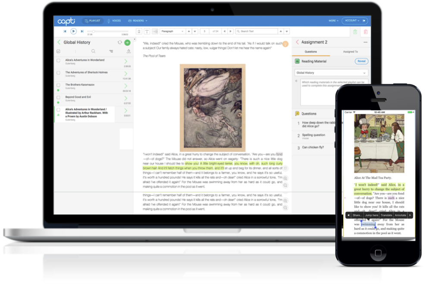The image size is (426, 287).
Task: Click the Pool of Tears illustration
Action: coord(213,108)
